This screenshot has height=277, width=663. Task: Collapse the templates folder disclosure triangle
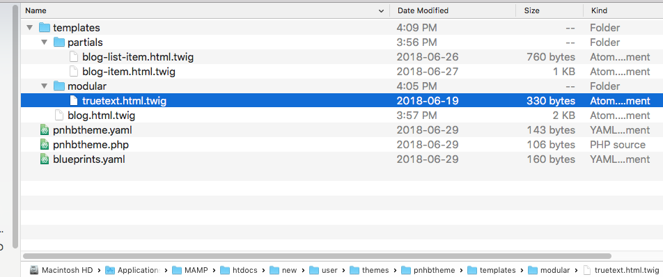[29, 28]
